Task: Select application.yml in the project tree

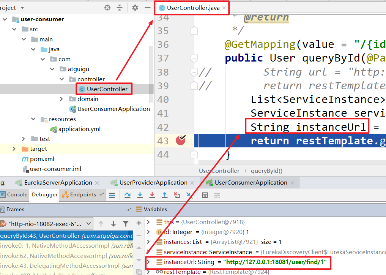Action: coord(79,129)
